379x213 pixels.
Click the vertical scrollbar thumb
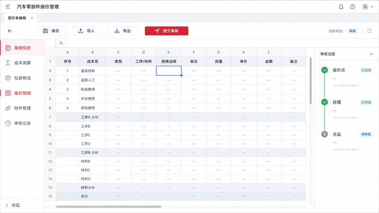(x=311, y=81)
